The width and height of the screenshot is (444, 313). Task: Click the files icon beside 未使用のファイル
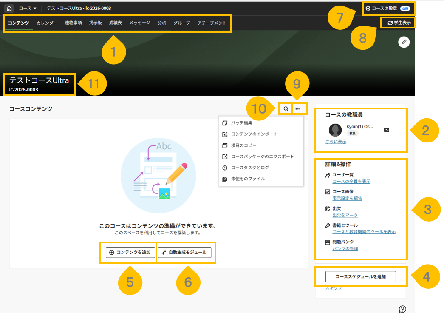click(x=225, y=179)
